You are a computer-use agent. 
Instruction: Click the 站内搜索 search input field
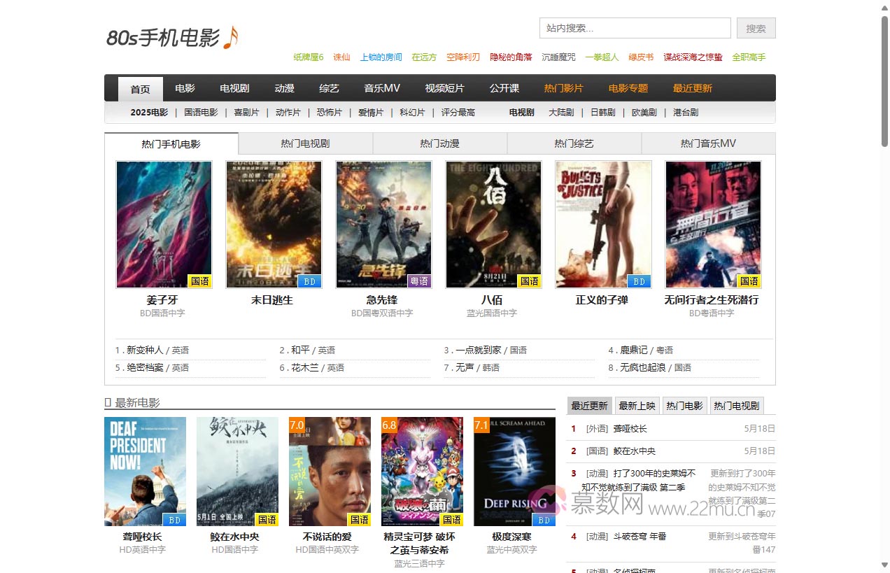635,28
